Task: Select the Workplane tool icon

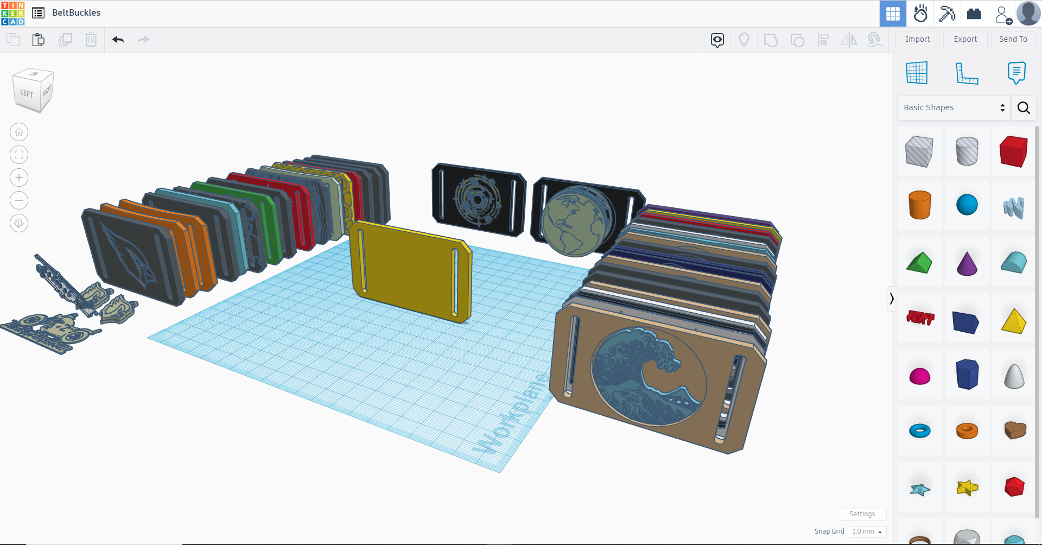Action: [917, 73]
